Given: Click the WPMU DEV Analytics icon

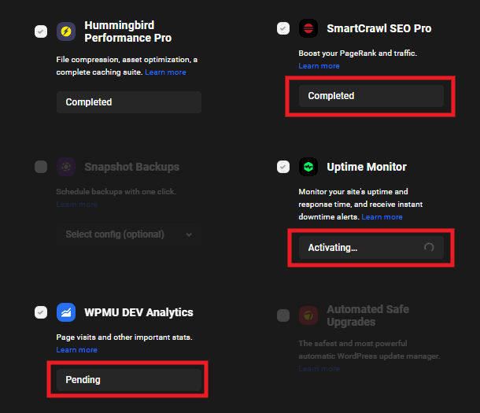Looking at the screenshot, I should (66, 312).
